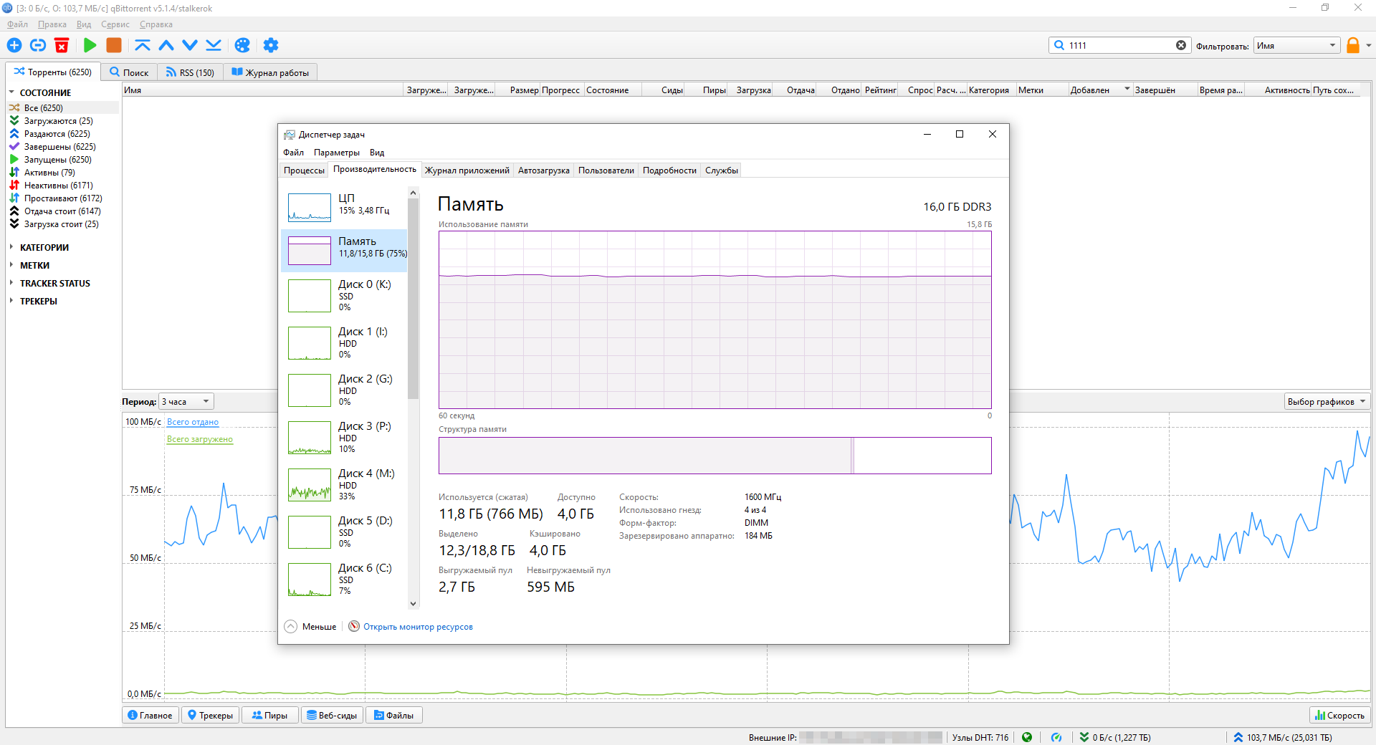Switch to the Процессы tab in Task Manager
Viewport: 1376px width, 745px height.
[x=304, y=170]
